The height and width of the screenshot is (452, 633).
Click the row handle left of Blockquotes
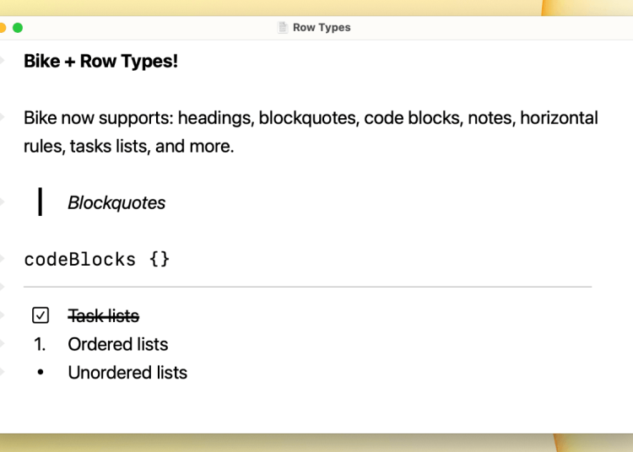[x=3, y=202]
